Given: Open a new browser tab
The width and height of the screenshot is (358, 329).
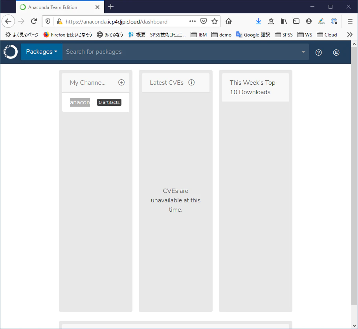Looking at the screenshot, I should [x=111, y=7].
